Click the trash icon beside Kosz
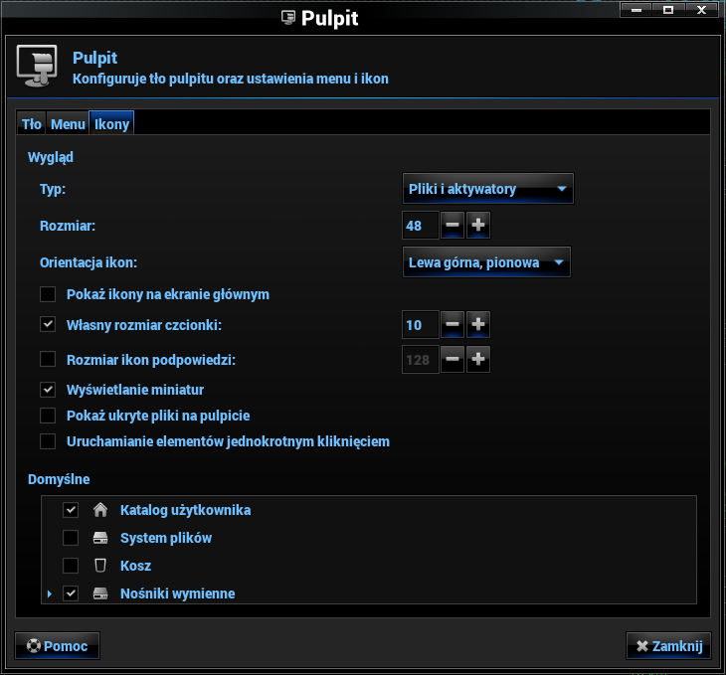Image resolution: width=726 pixels, height=675 pixels. (100, 566)
